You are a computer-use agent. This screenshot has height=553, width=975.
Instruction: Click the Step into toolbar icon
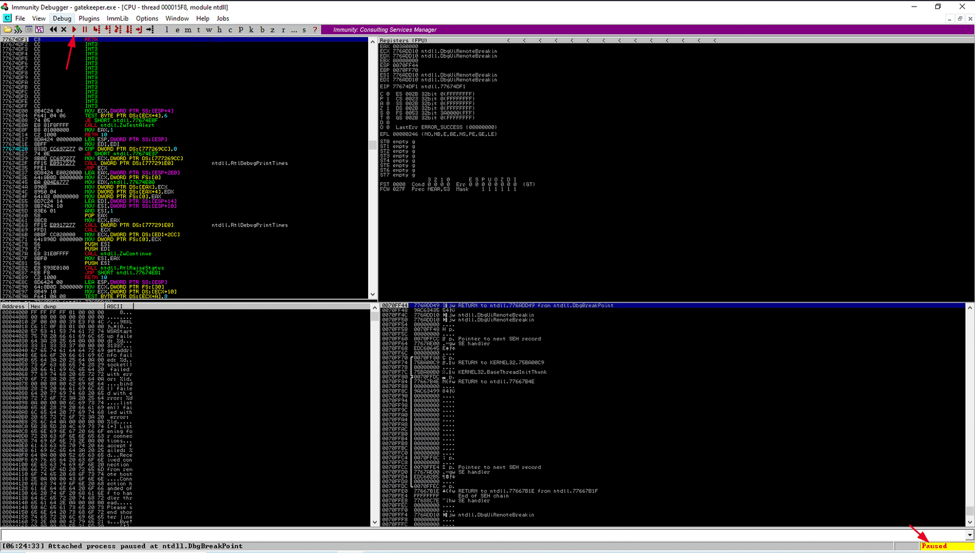tap(96, 29)
